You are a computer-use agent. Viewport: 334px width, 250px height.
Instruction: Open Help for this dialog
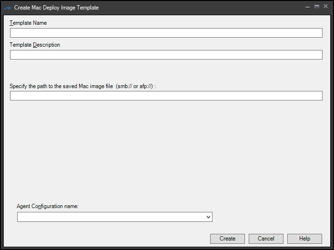click(304, 239)
